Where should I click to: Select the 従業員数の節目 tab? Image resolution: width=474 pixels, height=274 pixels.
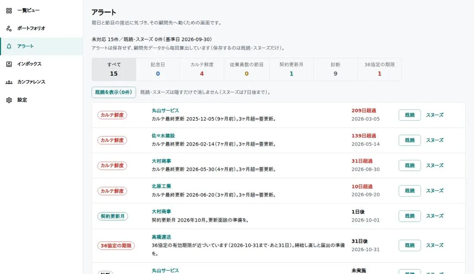point(246,69)
